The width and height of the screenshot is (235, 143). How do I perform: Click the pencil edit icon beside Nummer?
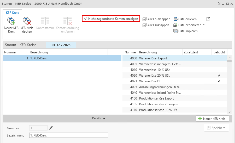pyautogui.click(x=51, y=128)
